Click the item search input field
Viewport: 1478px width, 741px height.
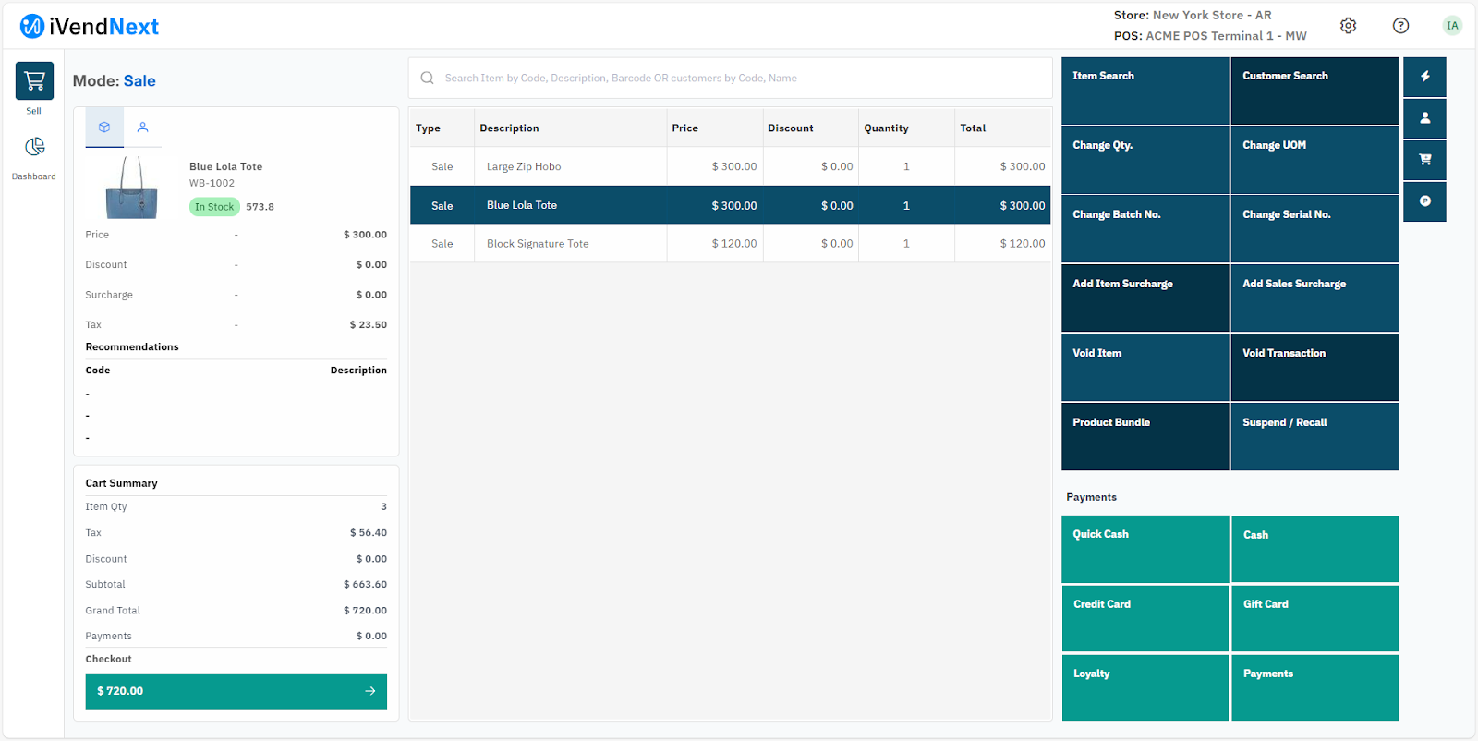click(x=730, y=79)
